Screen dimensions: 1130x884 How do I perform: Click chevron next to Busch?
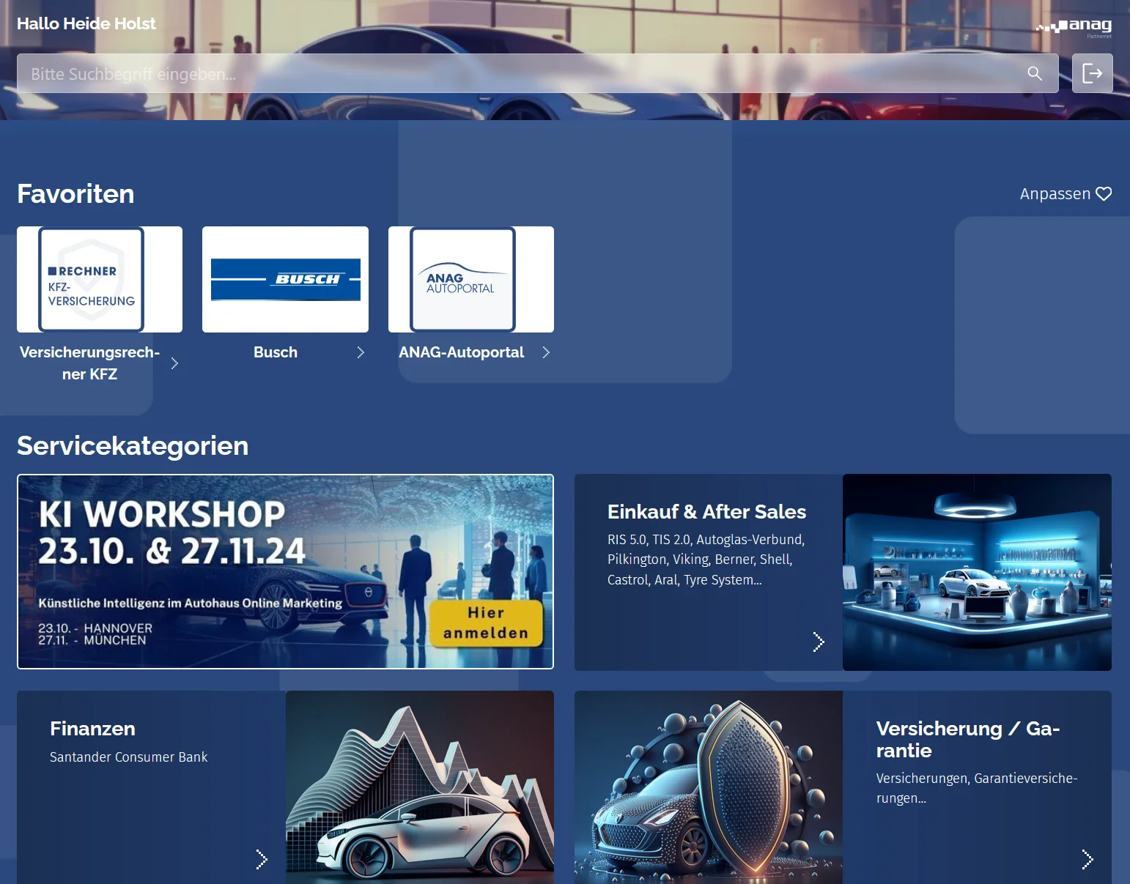click(361, 352)
